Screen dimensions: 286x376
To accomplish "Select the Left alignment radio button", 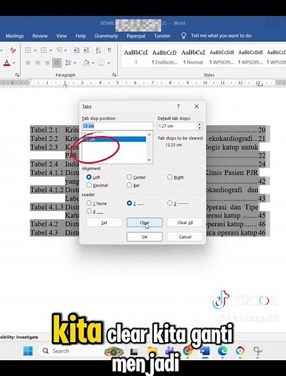I will pos(89,177).
